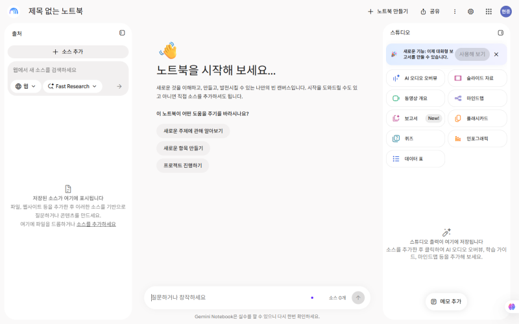Click the 노트북을 시작해 보세요 heading

(216, 70)
